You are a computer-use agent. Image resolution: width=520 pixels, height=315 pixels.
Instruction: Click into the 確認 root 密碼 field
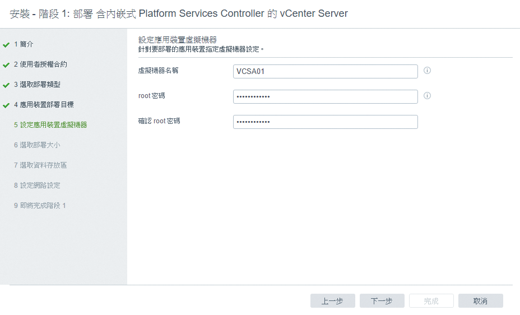pyautogui.click(x=326, y=122)
